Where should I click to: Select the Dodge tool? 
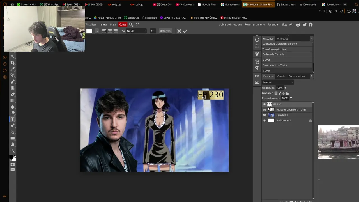(13, 113)
